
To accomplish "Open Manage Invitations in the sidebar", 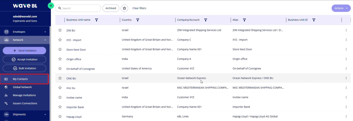I will click(24, 95).
